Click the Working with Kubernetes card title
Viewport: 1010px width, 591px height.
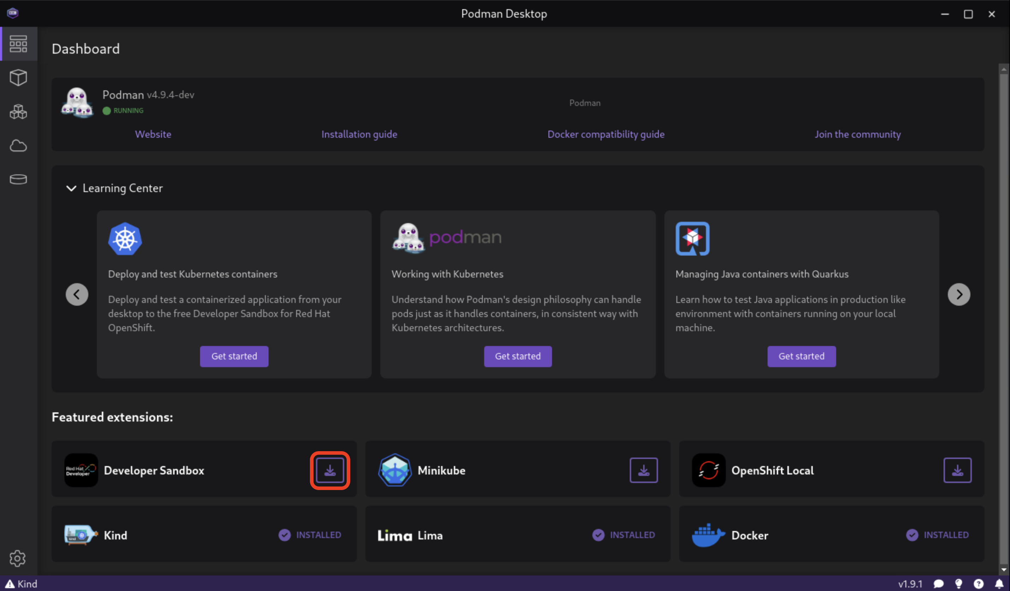pos(447,274)
